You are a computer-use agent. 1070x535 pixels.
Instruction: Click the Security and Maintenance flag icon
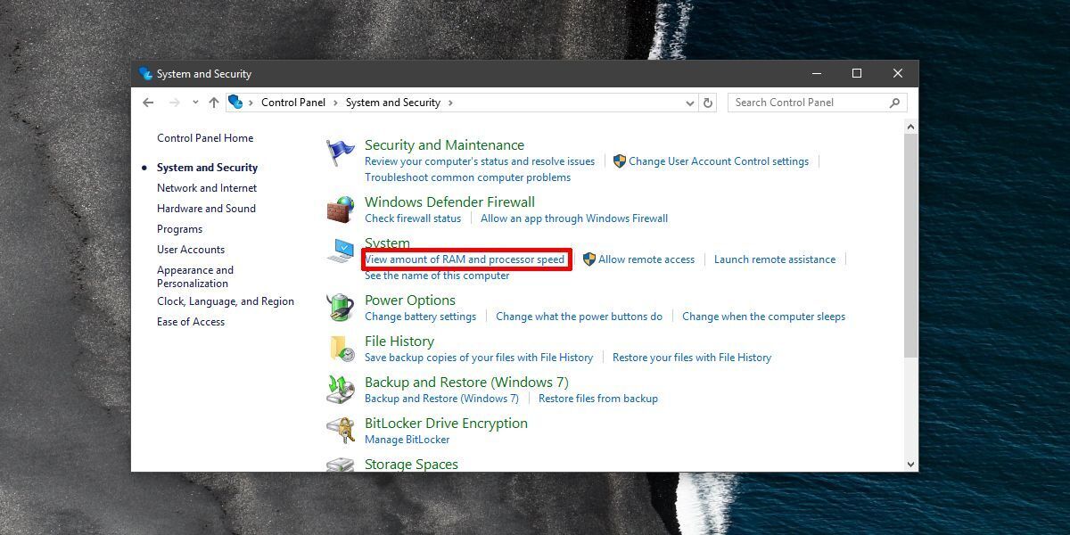342,150
